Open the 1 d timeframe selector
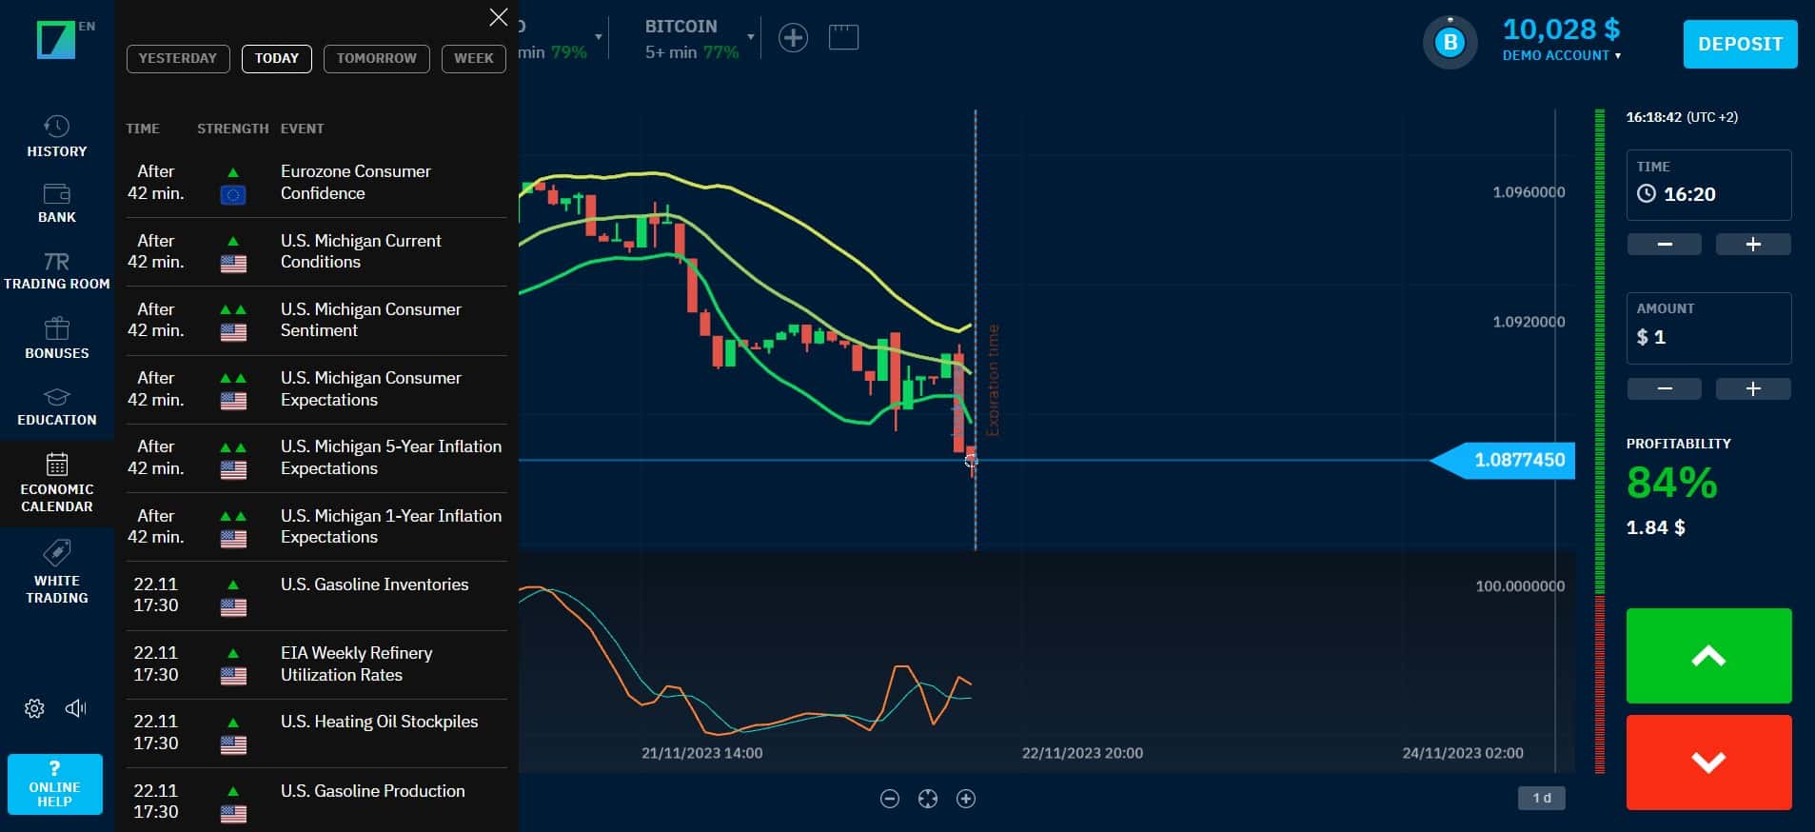This screenshot has height=832, width=1815. 1541,798
